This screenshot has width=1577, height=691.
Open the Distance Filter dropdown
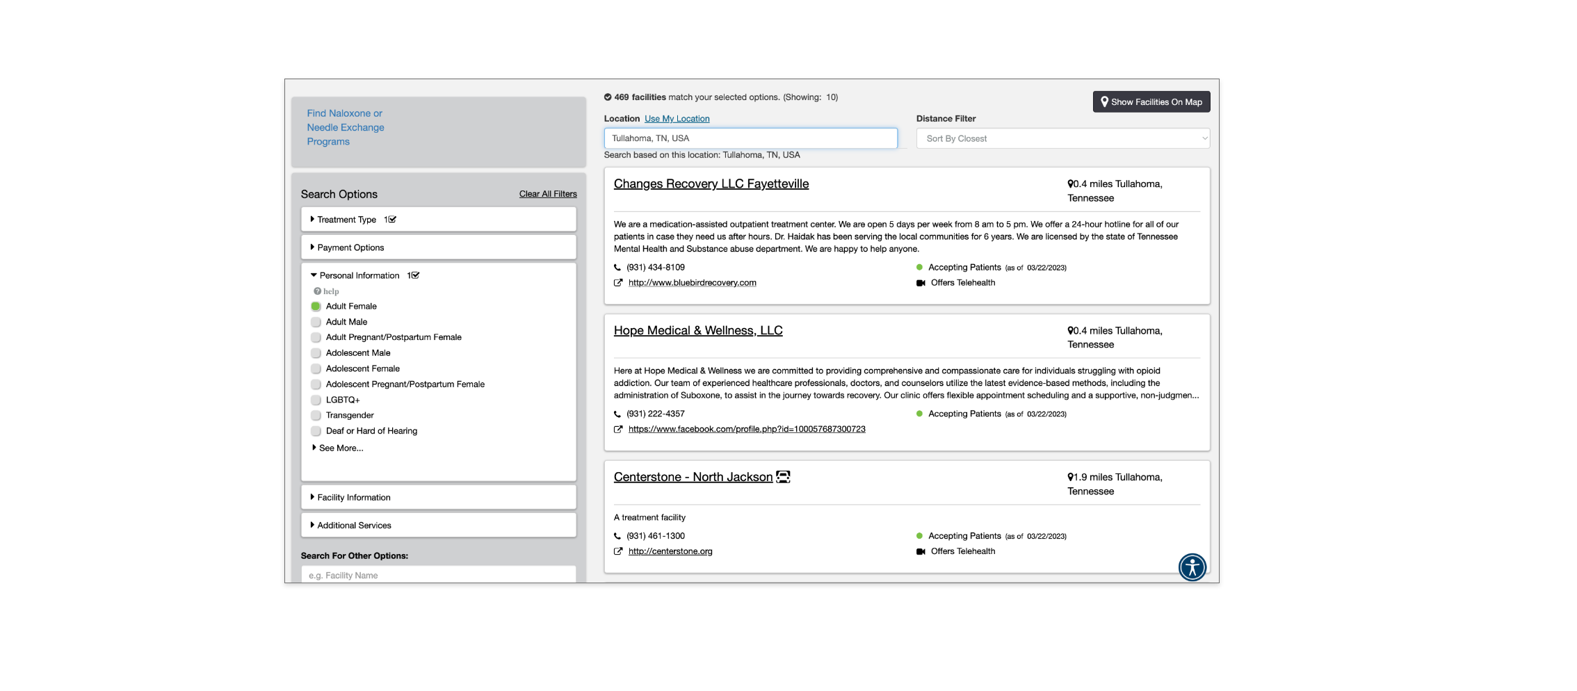click(x=1062, y=138)
